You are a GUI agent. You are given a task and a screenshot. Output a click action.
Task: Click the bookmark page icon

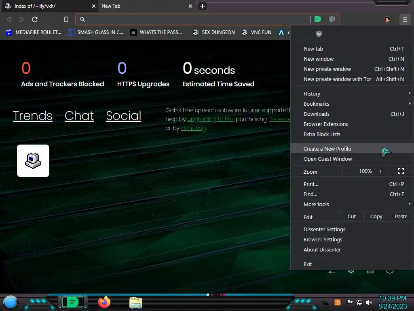pos(66,19)
